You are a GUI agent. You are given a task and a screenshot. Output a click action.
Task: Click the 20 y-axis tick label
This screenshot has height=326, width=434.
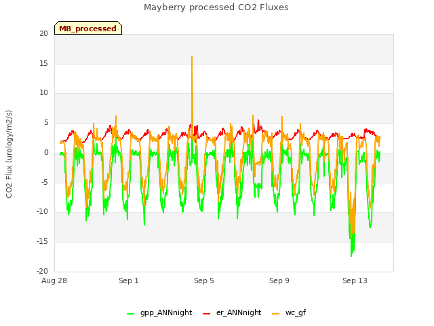coord(43,34)
